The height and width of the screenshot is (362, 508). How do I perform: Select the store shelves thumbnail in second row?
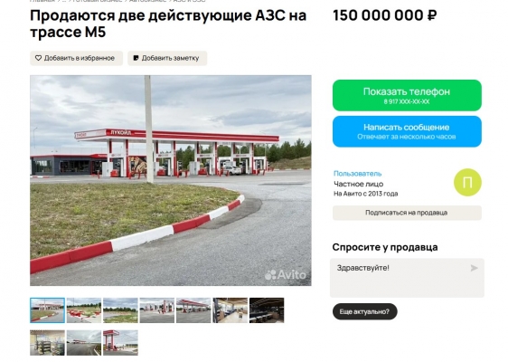click(x=47, y=343)
